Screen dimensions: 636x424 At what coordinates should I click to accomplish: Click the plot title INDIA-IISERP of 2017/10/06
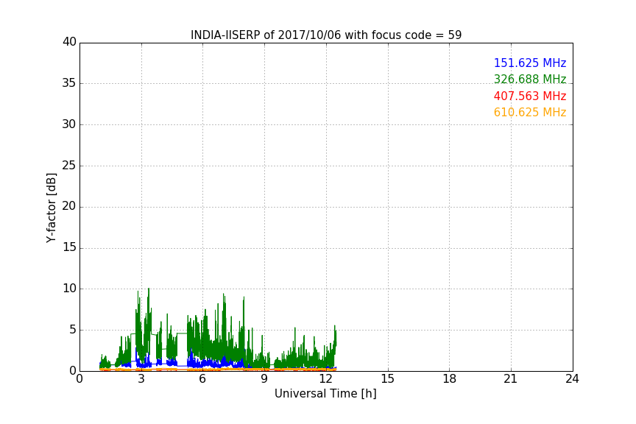coord(326,35)
